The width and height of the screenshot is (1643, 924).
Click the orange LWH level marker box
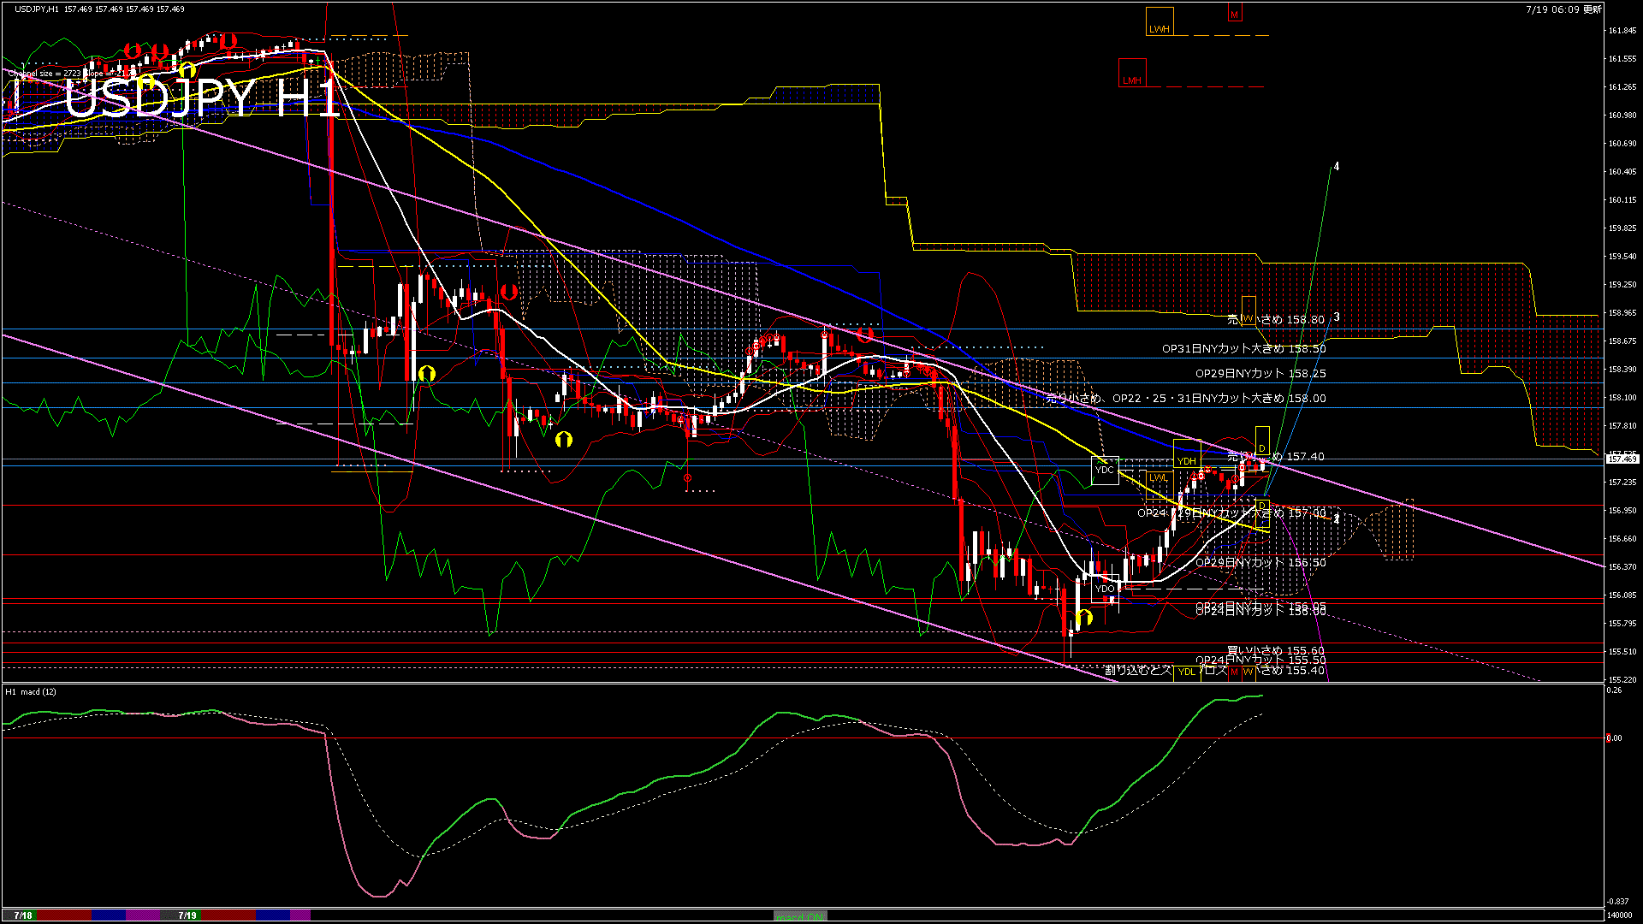point(1160,22)
